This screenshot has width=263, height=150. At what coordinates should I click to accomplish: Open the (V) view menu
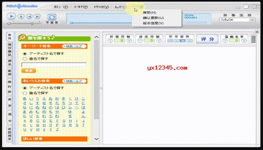pos(101,7)
